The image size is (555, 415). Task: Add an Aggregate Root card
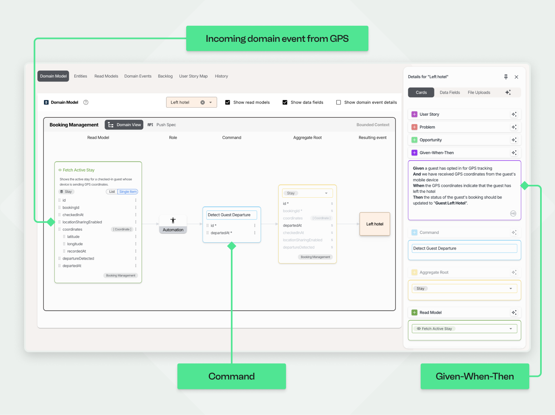click(x=415, y=272)
